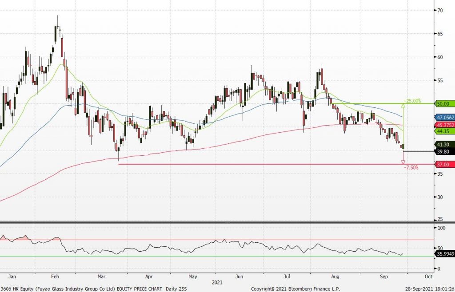Click the Oct label on time axis
This screenshot has height=292, width=455.
click(x=428, y=276)
